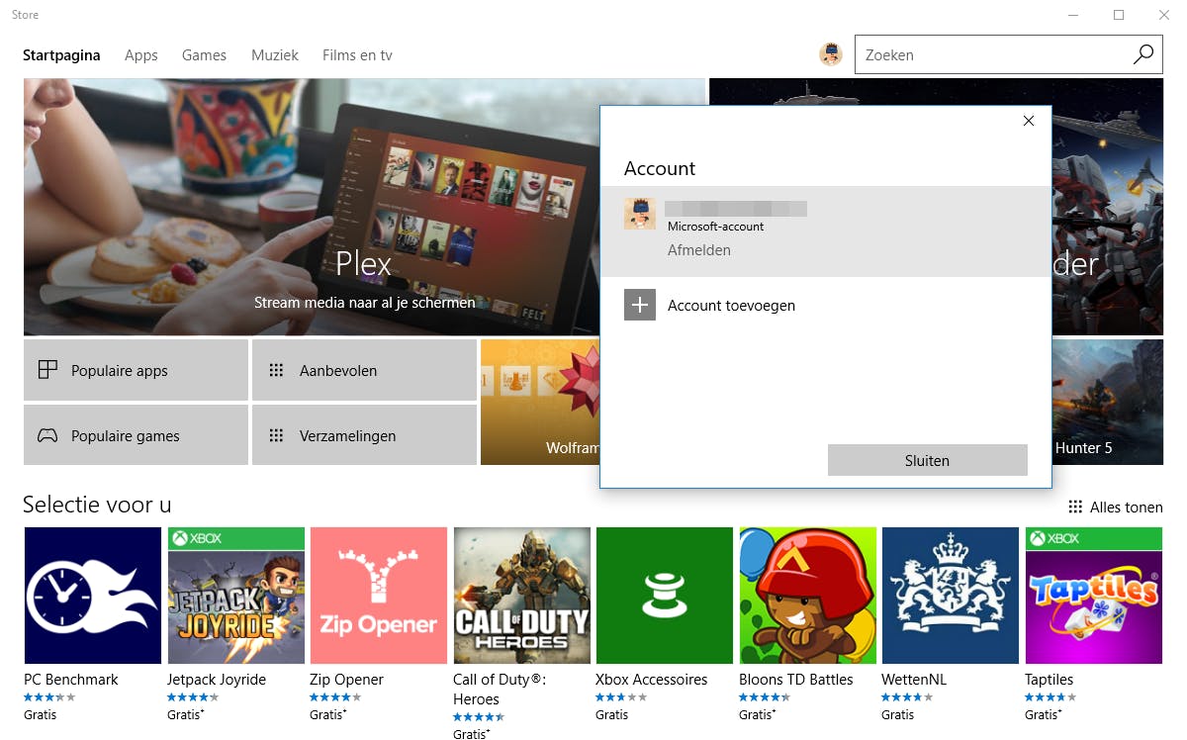Open the Verzamelingen category
Image resolution: width=1187 pixels, height=740 pixels.
(x=364, y=435)
